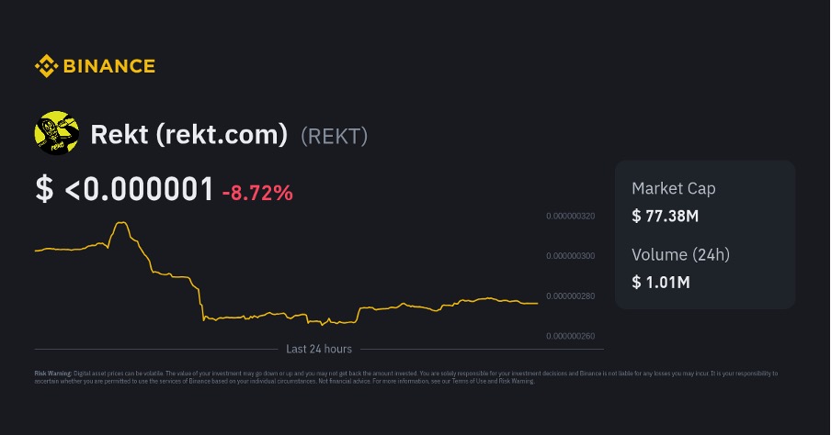Click the Rekt token avatar icon
Screen dimensions: 831x435
coord(56,134)
